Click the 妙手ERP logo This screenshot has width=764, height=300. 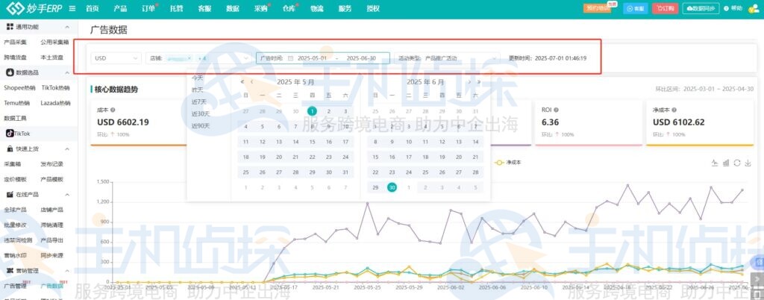coord(34,9)
